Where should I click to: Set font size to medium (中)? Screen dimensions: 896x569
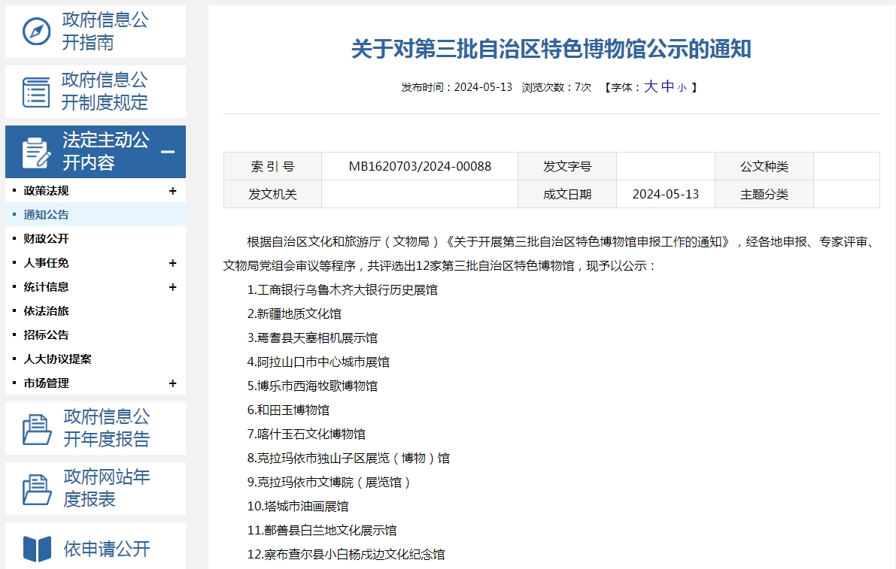click(x=667, y=86)
